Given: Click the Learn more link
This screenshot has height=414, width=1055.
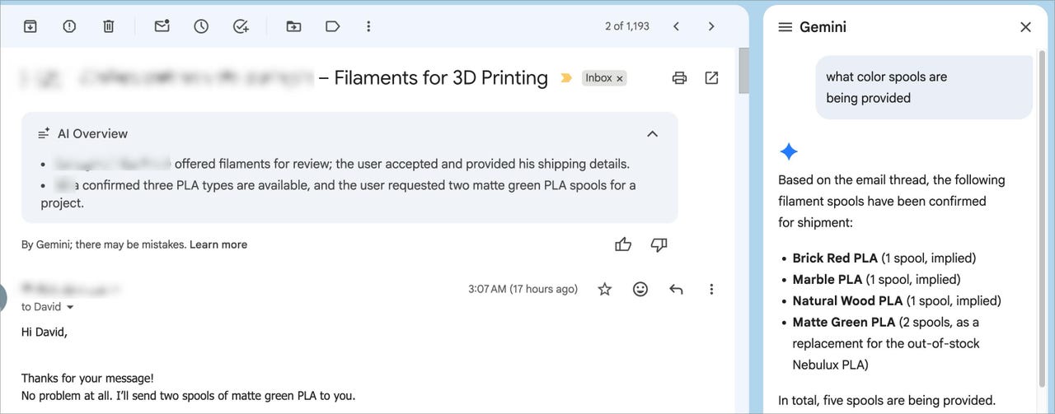Looking at the screenshot, I should (x=218, y=244).
